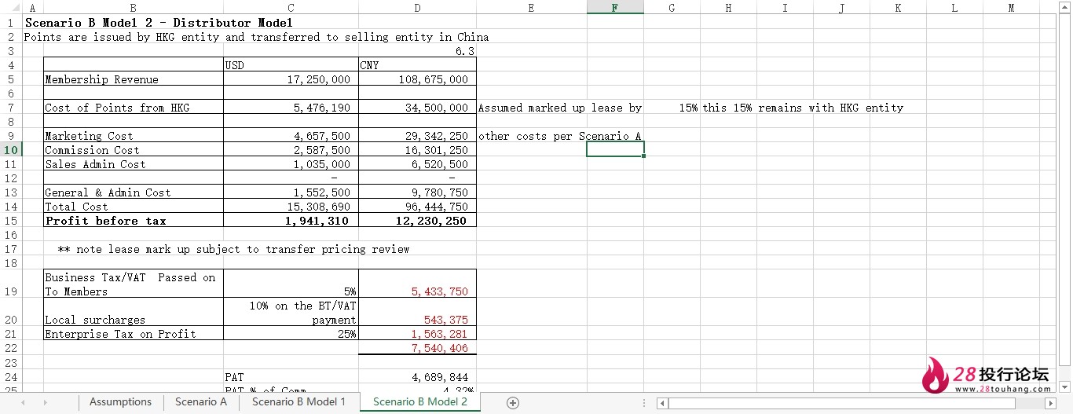Click the 'Total Cost' label cell

coord(134,207)
